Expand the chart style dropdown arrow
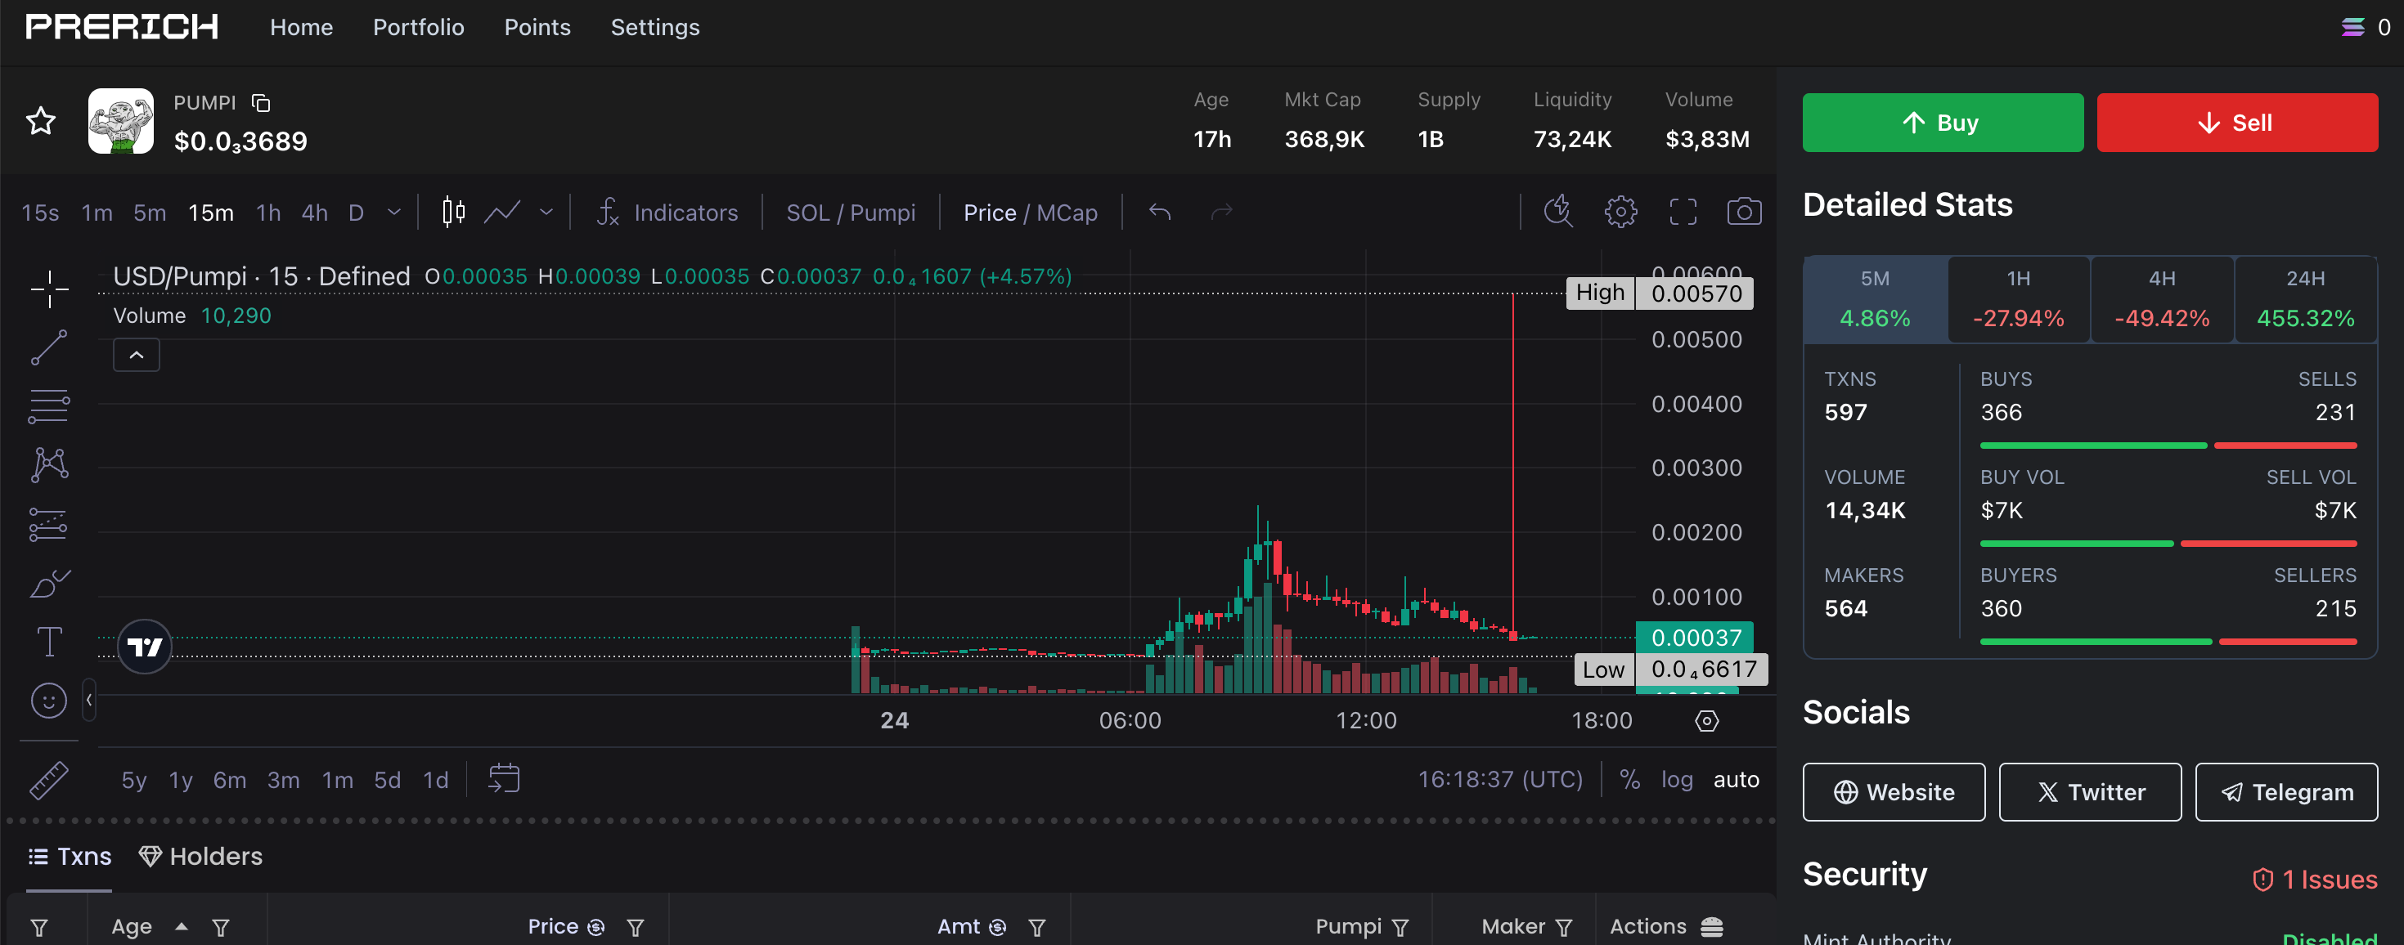 [x=546, y=213]
